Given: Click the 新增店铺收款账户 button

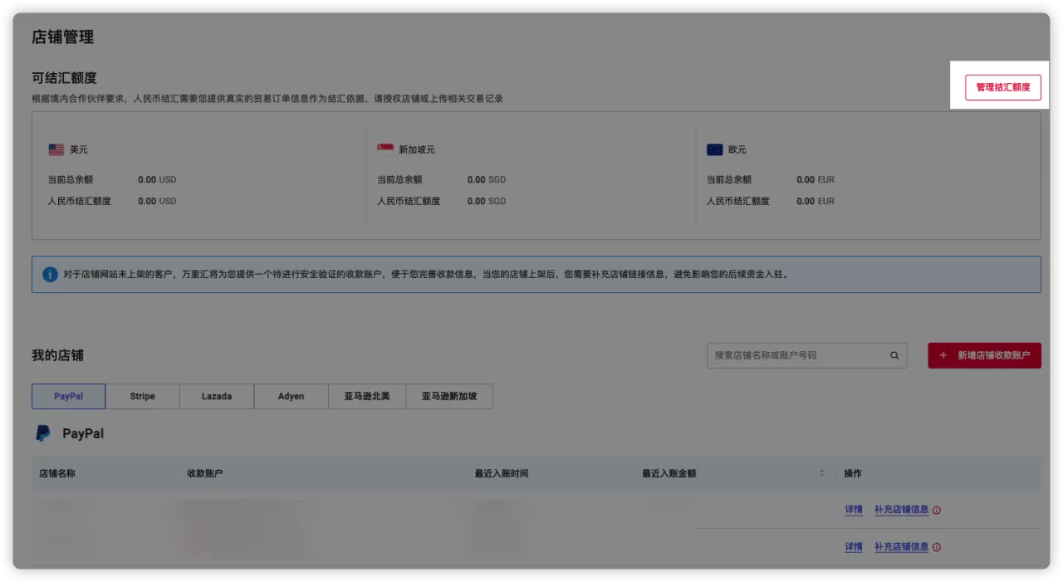Looking at the screenshot, I should pos(984,355).
